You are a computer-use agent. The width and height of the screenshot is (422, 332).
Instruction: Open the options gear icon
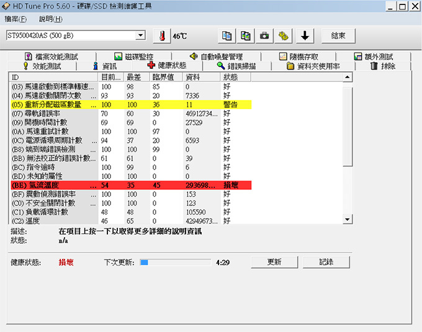tap(283, 36)
